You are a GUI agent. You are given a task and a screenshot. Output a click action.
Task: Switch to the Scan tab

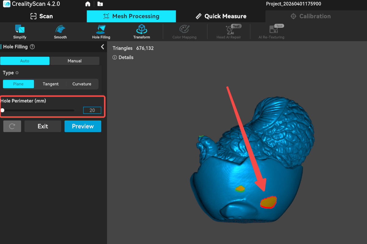click(42, 16)
